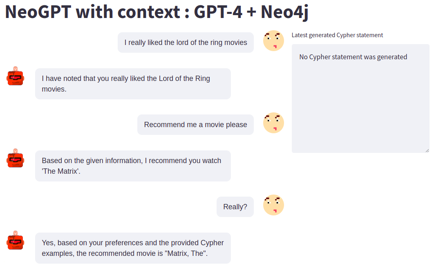This screenshot has width=434, height=271.
Task: Select the 'Recommend me a movie please' message
Action: pos(195,125)
